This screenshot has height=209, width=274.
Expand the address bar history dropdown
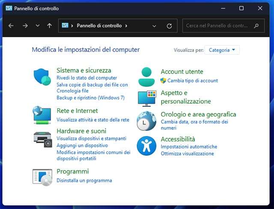pos(154,26)
